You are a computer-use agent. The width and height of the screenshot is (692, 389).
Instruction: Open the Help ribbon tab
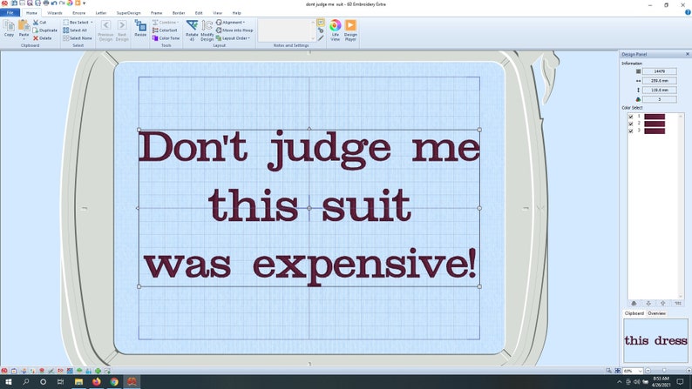[236, 13]
